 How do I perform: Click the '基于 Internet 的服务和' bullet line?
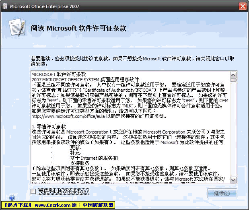pos(94,158)
